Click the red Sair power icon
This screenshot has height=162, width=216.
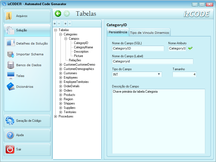10,149
